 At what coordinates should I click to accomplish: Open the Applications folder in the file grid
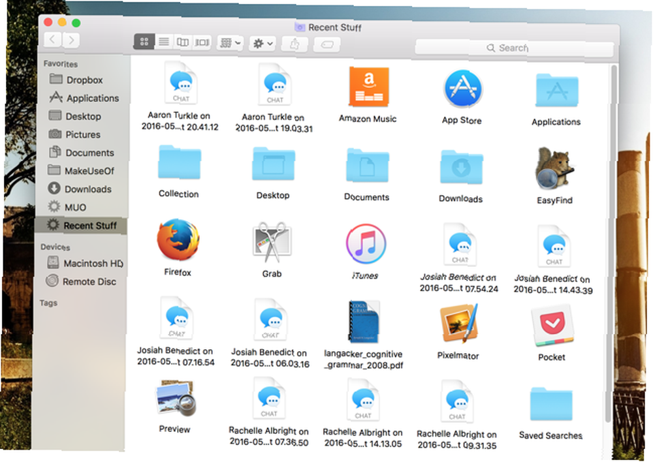click(x=557, y=91)
